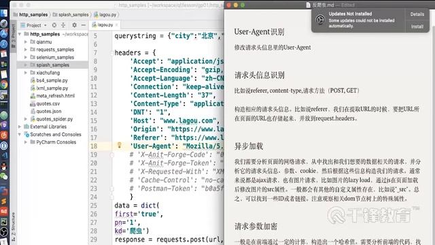The height and width of the screenshot is (245, 435).
Task: Click the '请求参数加密' heading in the document
Action: coord(256,227)
